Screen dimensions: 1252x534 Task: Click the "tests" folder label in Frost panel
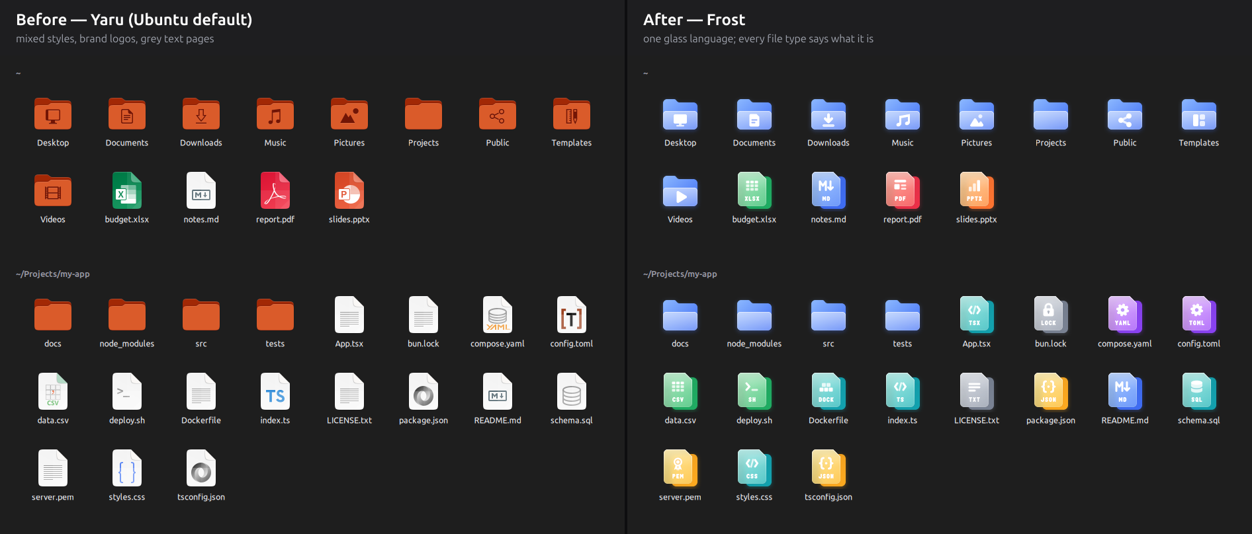(903, 344)
